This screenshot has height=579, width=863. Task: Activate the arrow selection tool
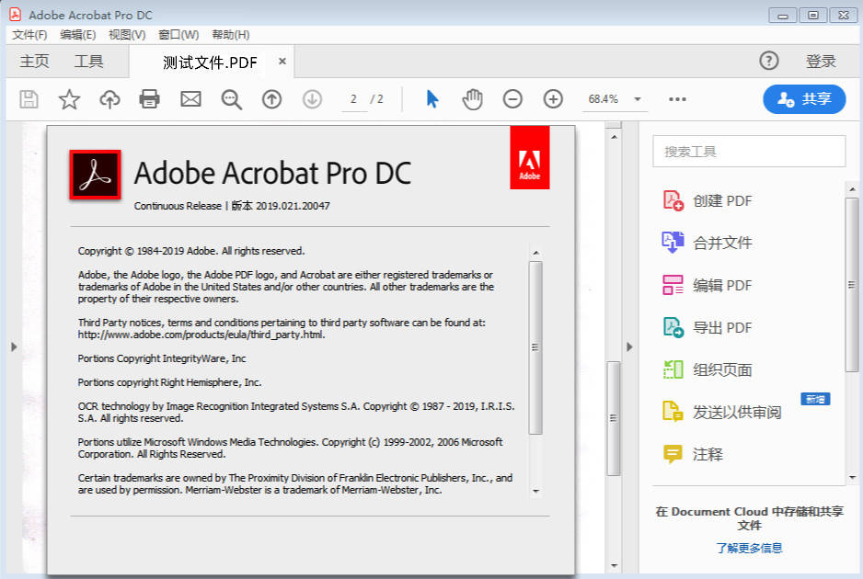click(x=431, y=99)
